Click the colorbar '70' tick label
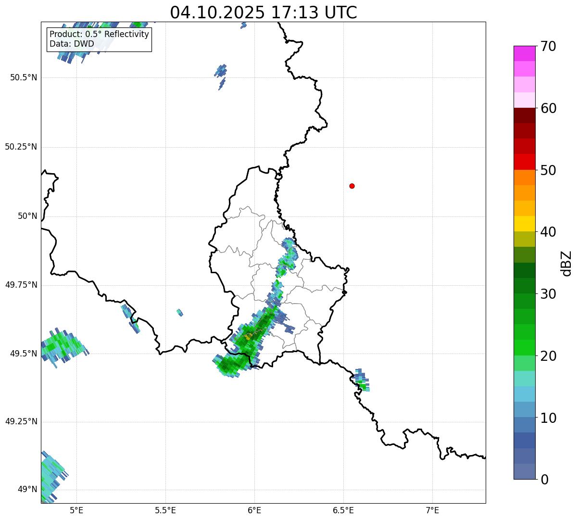The width and height of the screenshot is (578, 520). (x=548, y=46)
